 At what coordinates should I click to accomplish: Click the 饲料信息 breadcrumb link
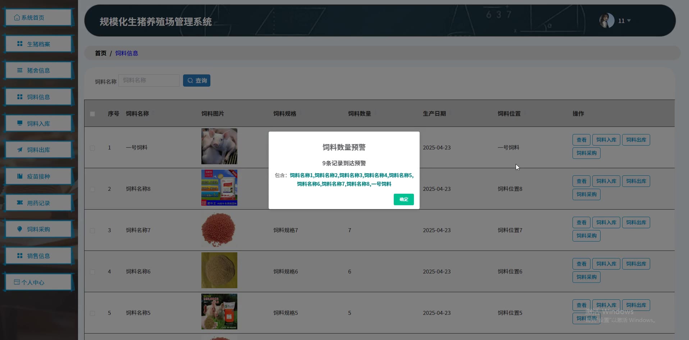click(x=127, y=53)
